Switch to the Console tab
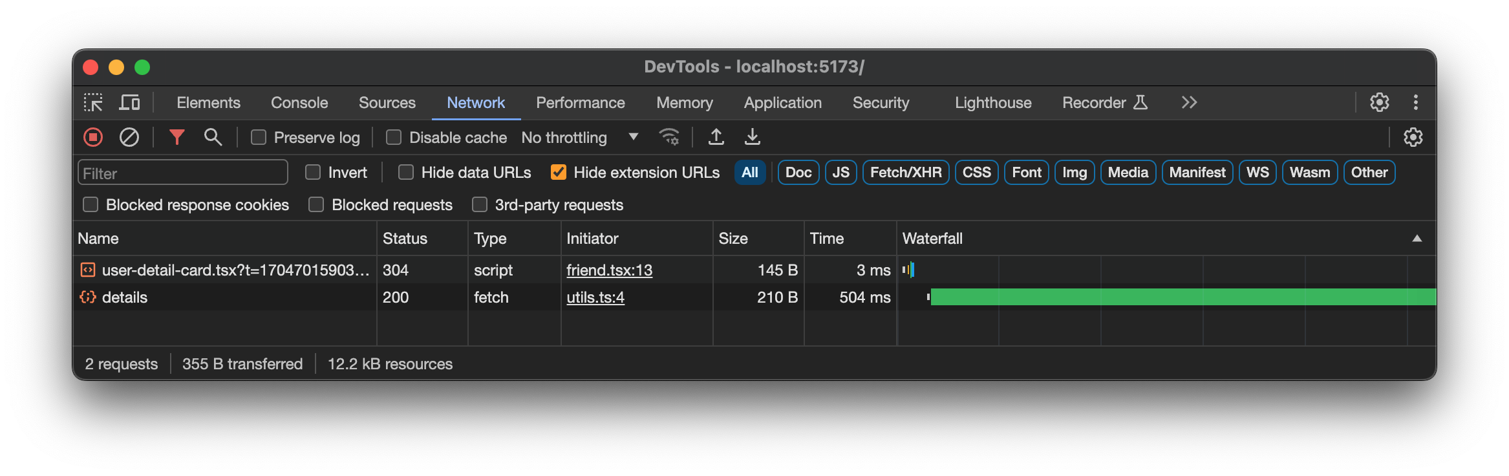1509x476 pixels. (x=299, y=103)
